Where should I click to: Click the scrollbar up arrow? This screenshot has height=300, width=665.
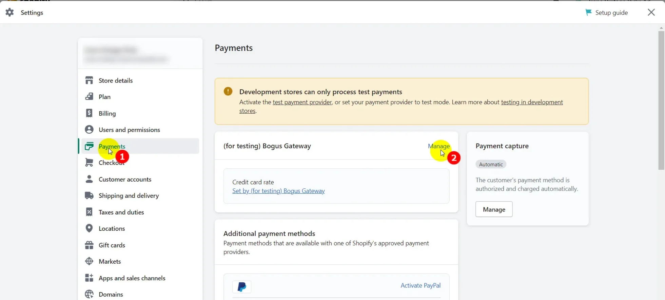tap(661, 27)
